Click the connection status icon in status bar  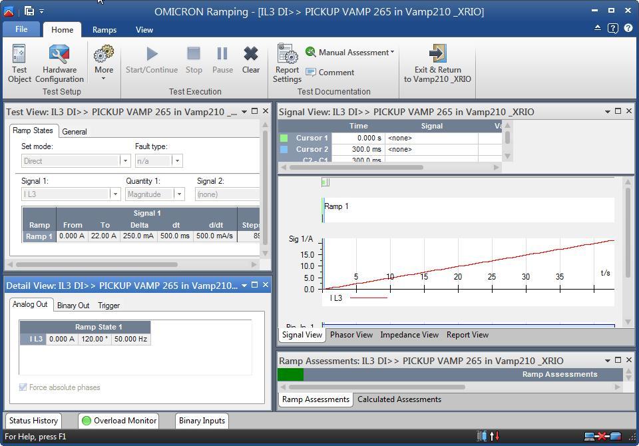click(603, 437)
